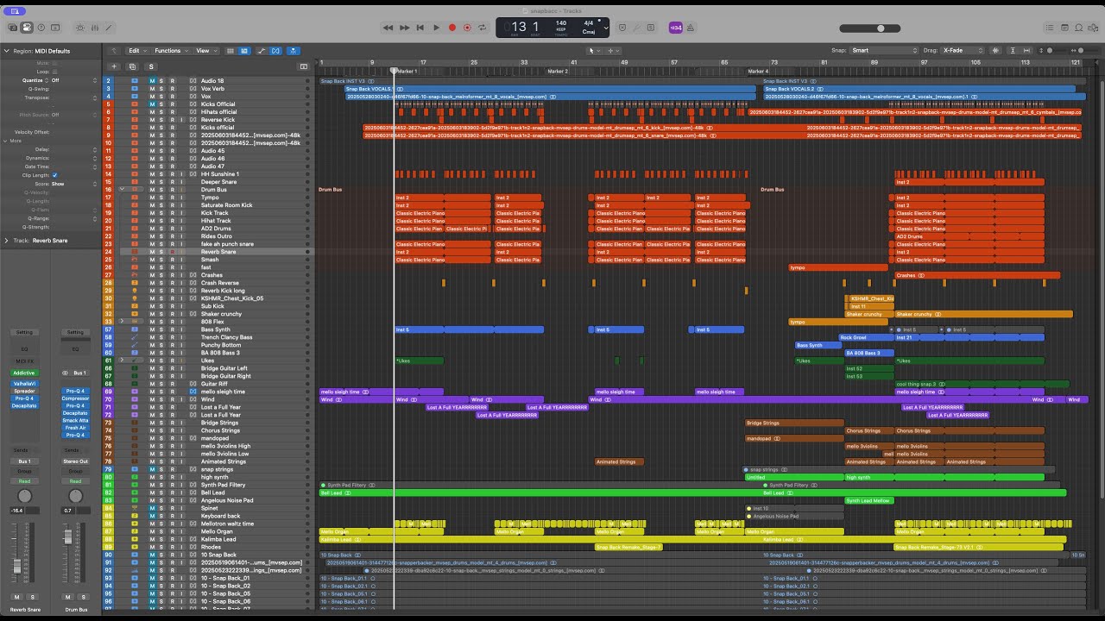This screenshot has width=1105, height=621.
Task: Toggle the Clip Length checkbox
Action: [54, 175]
